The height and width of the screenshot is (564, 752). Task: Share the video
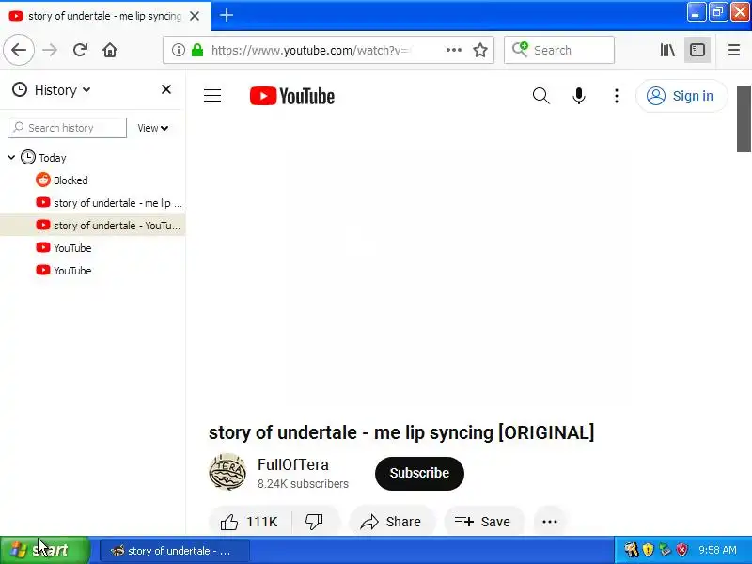392,522
